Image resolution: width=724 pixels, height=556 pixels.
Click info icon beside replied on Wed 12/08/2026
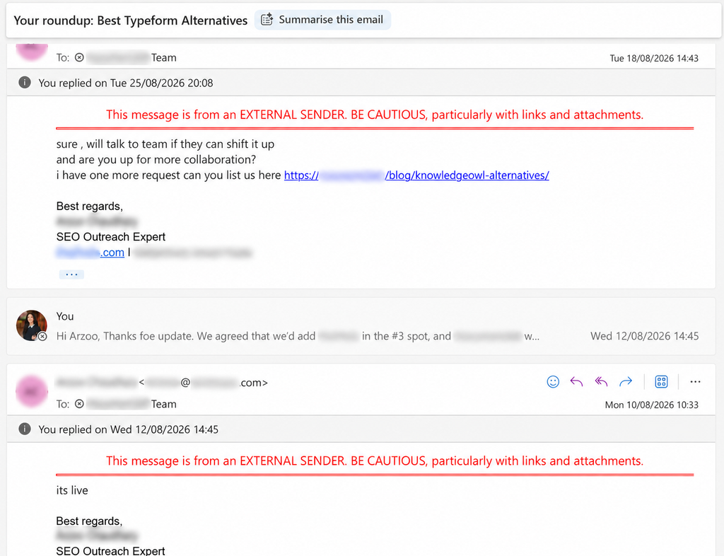click(25, 429)
